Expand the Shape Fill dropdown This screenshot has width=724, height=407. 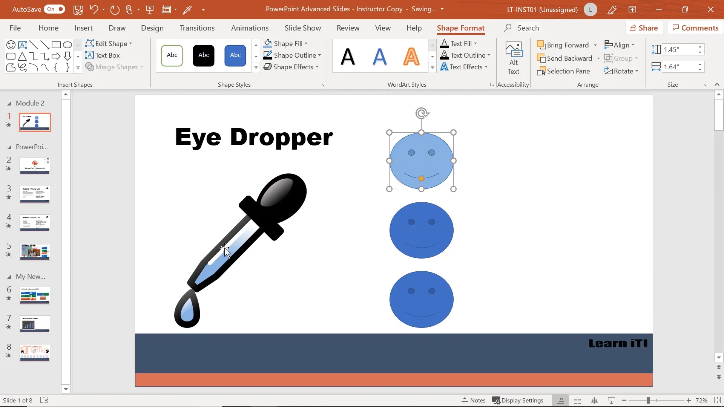(x=306, y=44)
